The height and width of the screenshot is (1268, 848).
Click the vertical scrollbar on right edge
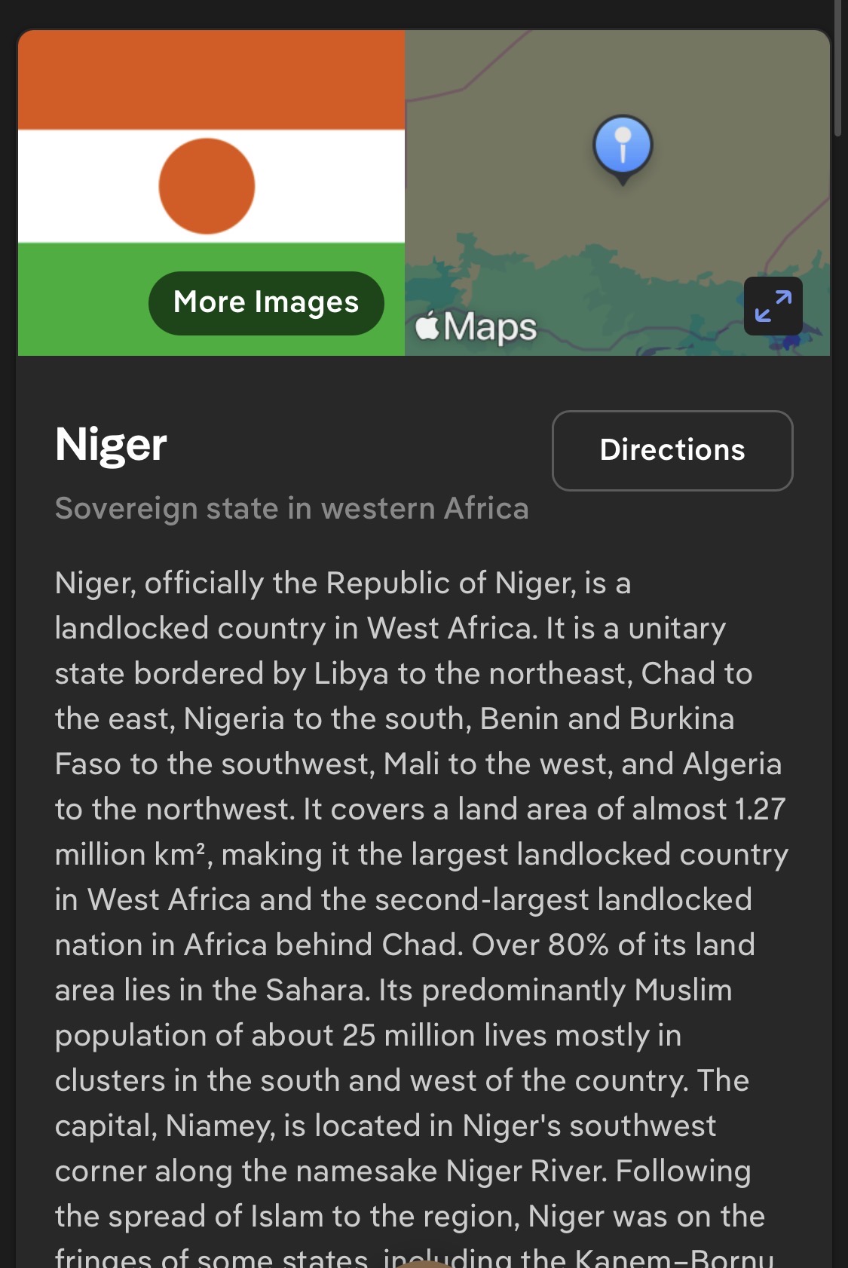pyautogui.click(x=838, y=68)
